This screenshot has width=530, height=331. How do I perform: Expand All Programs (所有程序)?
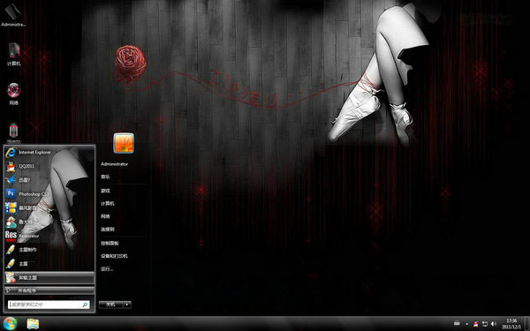(49, 290)
